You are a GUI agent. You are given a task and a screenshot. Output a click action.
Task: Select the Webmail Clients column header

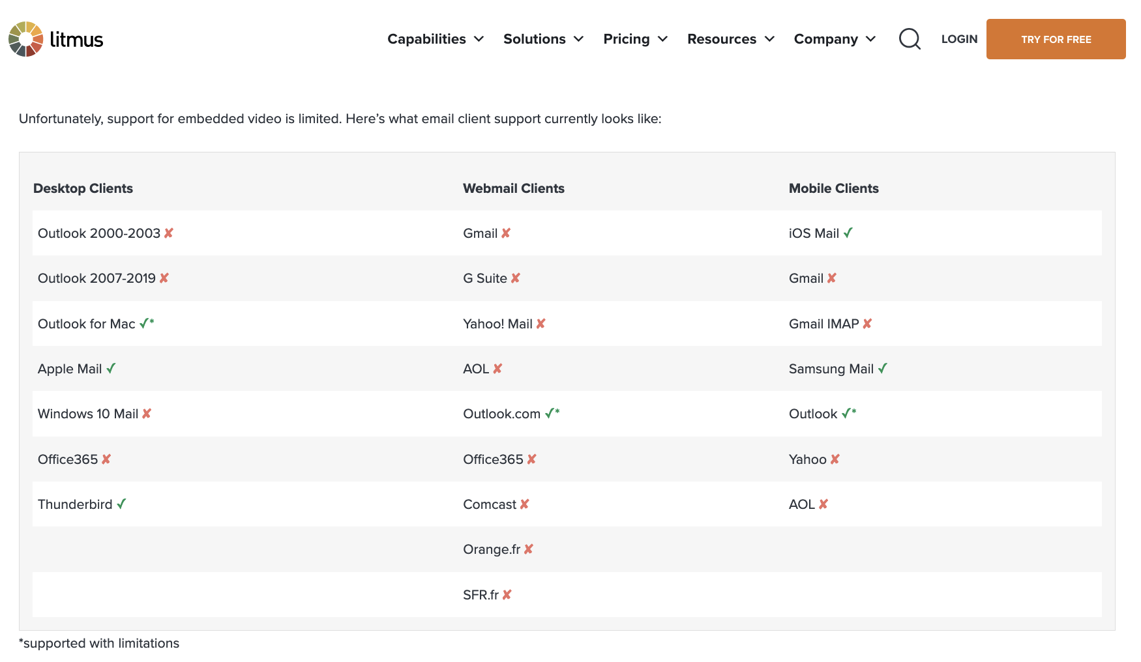click(514, 188)
